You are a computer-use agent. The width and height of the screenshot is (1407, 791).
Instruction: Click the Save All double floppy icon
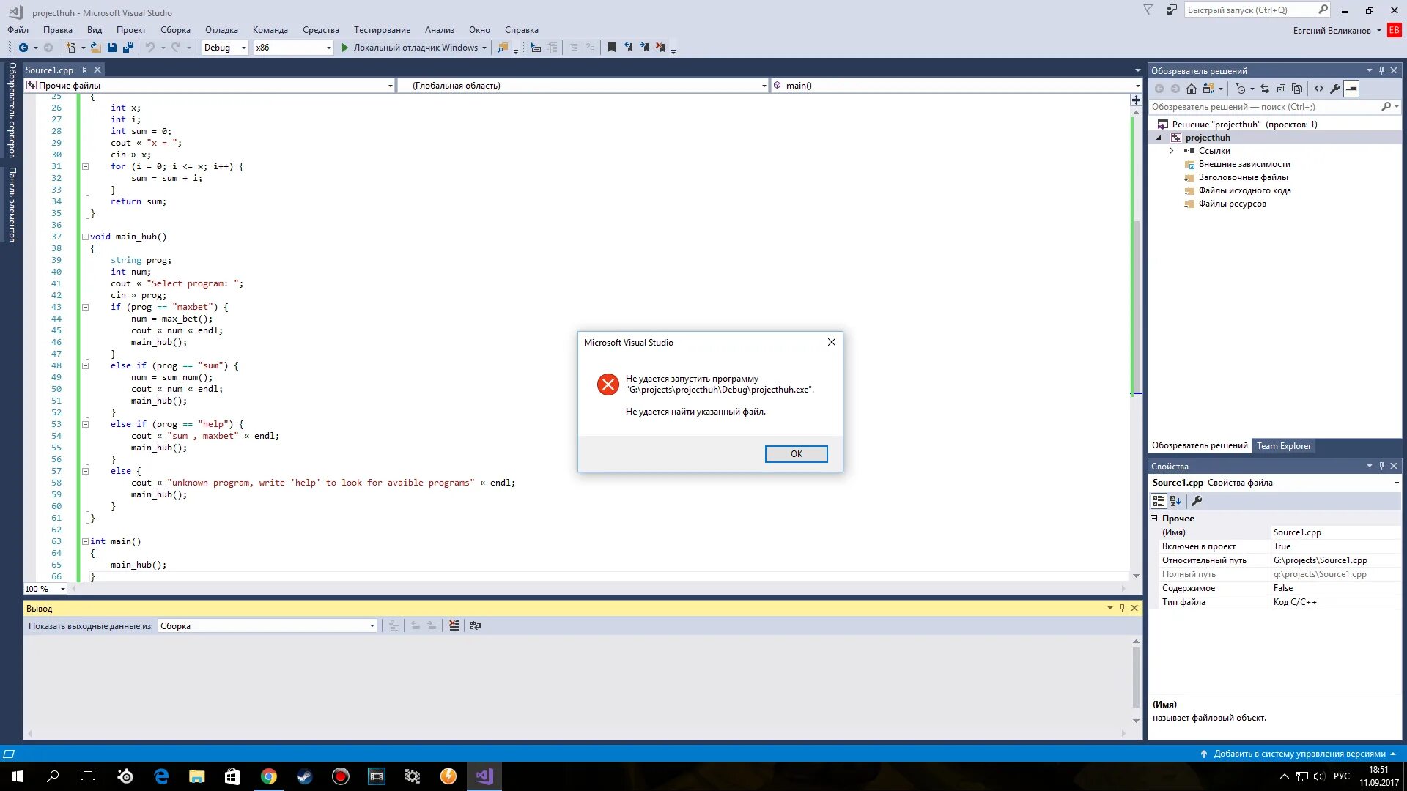[x=128, y=48]
